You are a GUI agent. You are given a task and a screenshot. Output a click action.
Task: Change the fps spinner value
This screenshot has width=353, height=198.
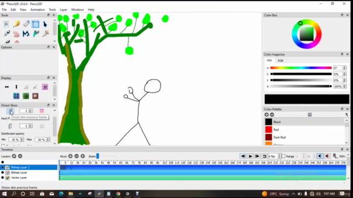tap(279, 156)
